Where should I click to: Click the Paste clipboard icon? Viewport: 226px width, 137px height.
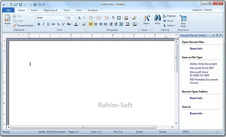[8, 18]
